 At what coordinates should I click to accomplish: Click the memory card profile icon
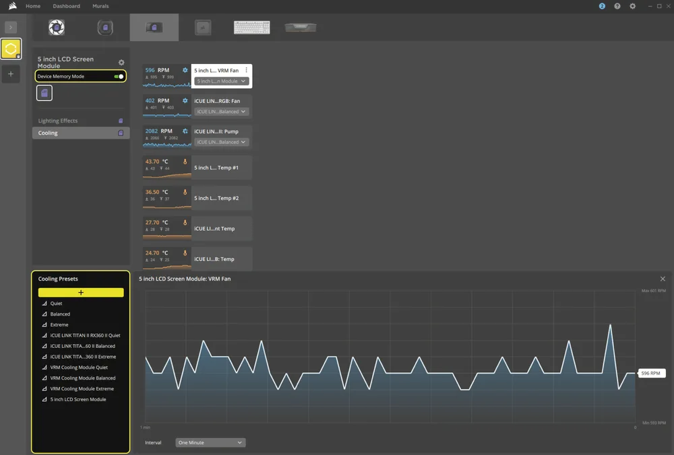(x=44, y=93)
